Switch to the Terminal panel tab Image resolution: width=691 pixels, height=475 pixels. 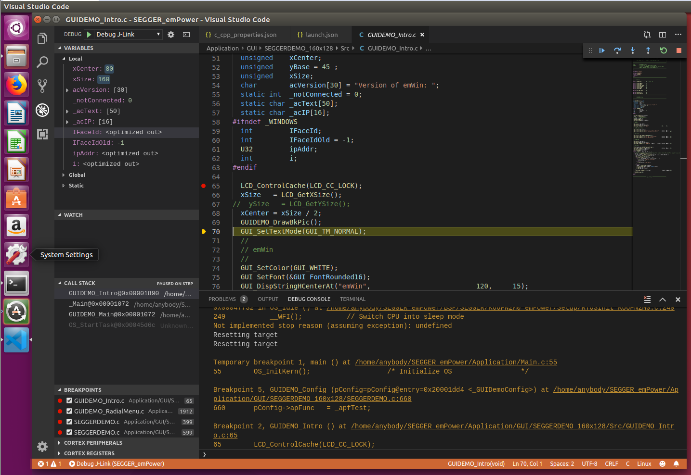(352, 299)
